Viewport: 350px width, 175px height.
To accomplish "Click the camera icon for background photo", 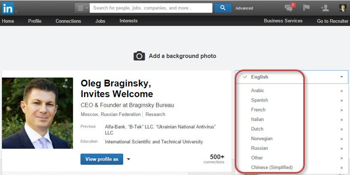I will (139, 56).
